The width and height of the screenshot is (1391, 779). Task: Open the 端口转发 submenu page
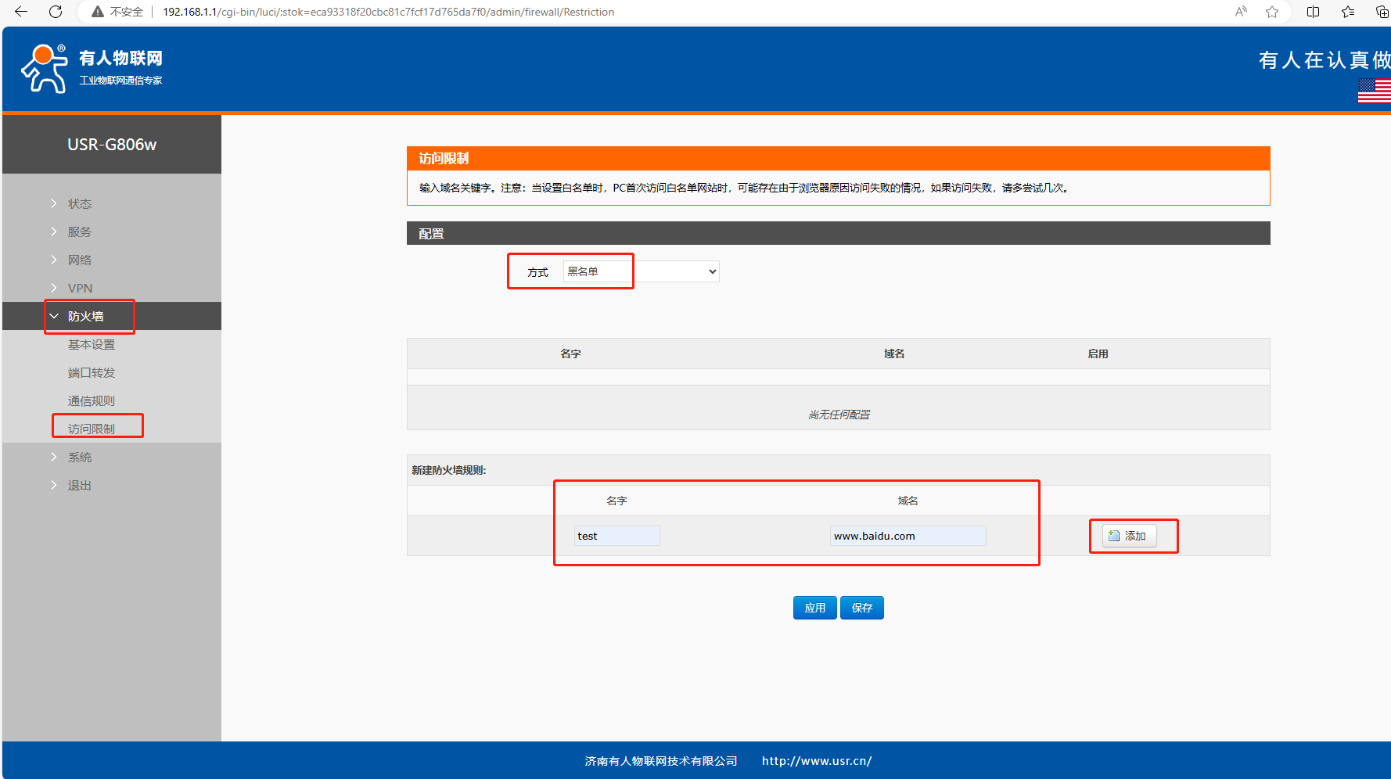coord(92,372)
